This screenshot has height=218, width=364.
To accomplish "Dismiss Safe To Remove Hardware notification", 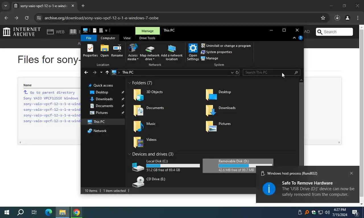I will point(351,173).
